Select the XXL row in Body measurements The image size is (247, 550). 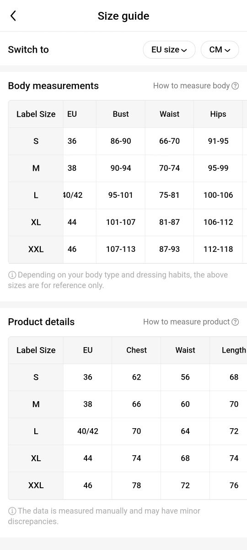[128, 250]
